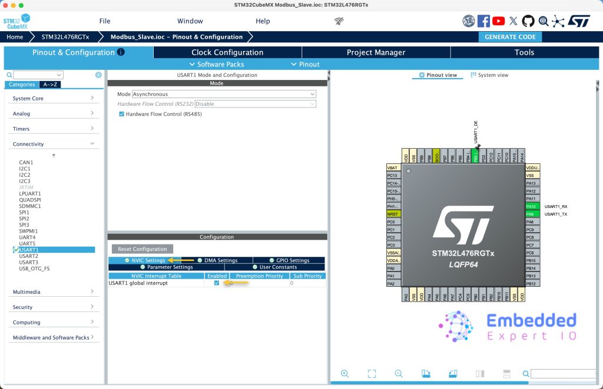Open the GitHub icon link
603x389 pixels.
point(528,21)
